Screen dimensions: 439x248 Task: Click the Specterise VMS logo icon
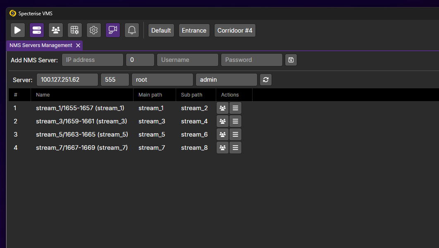[x=12, y=13]
